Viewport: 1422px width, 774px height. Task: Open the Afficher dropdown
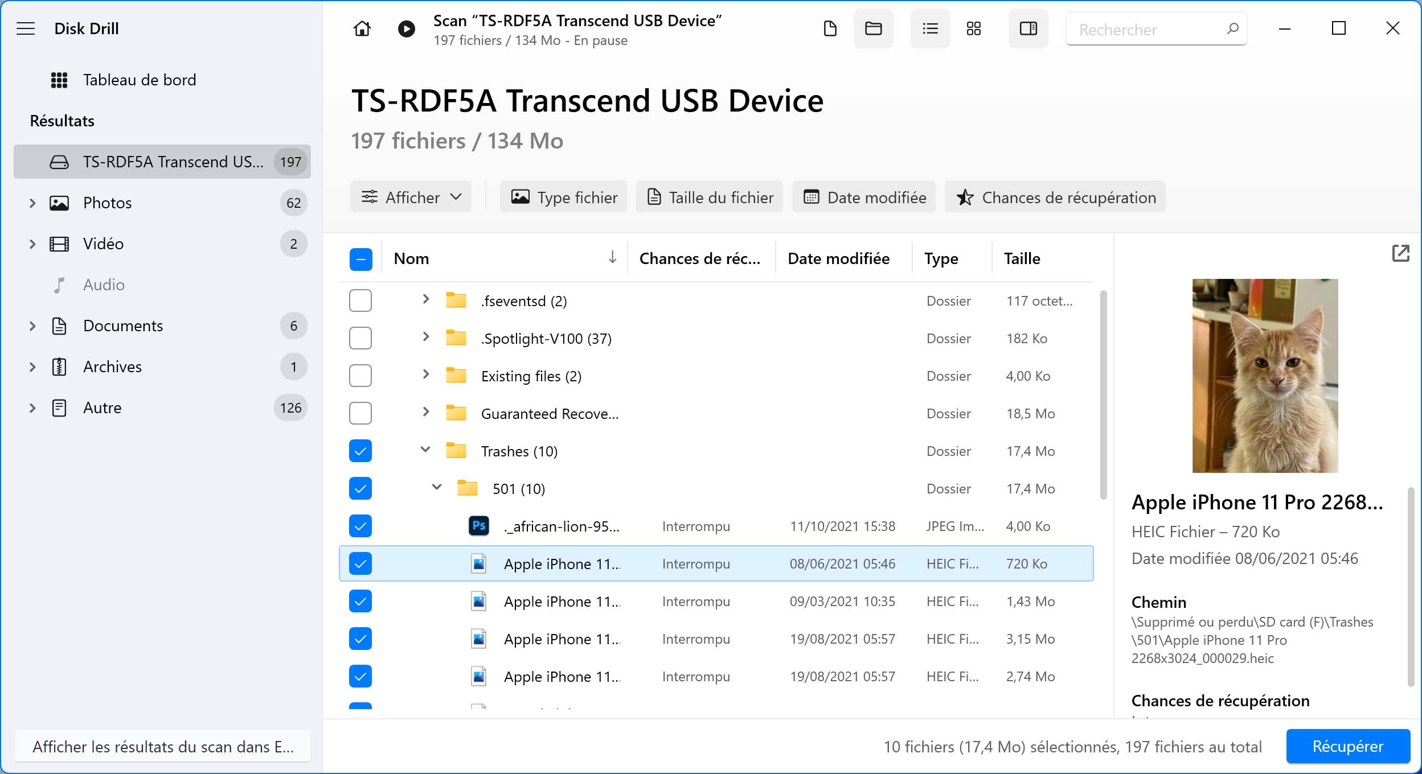(x=411, y=197)
